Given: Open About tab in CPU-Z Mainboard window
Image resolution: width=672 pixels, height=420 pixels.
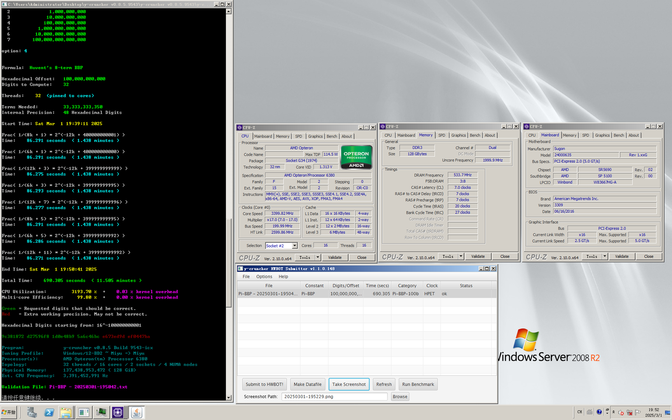Looking at the screenshot, I should tap(633, 135).
